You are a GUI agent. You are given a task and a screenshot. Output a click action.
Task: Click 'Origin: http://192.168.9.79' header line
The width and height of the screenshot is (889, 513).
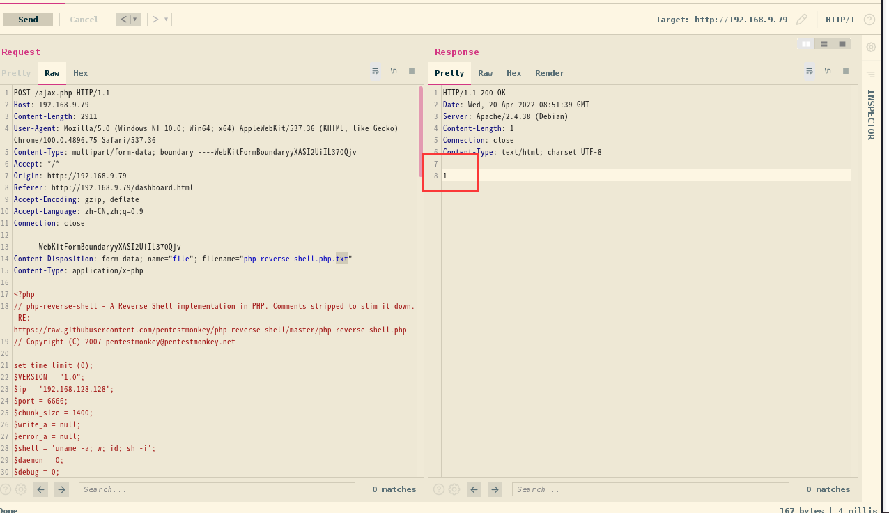(x=70, y=176)
